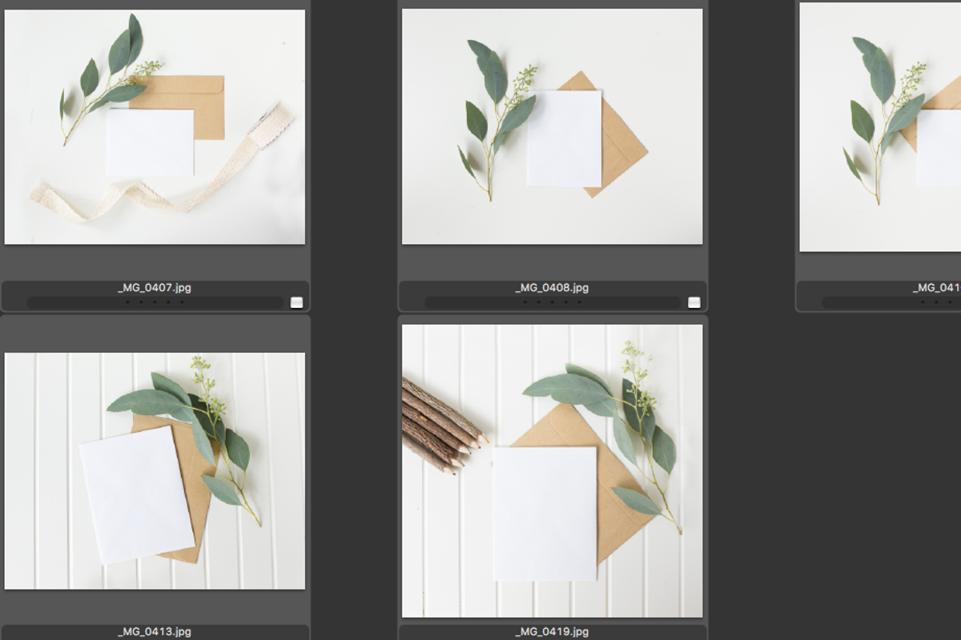This screenshot has height=640, width=961.
Task: Open the color tag square for _MG_0408.jpg
Action: 694,302
